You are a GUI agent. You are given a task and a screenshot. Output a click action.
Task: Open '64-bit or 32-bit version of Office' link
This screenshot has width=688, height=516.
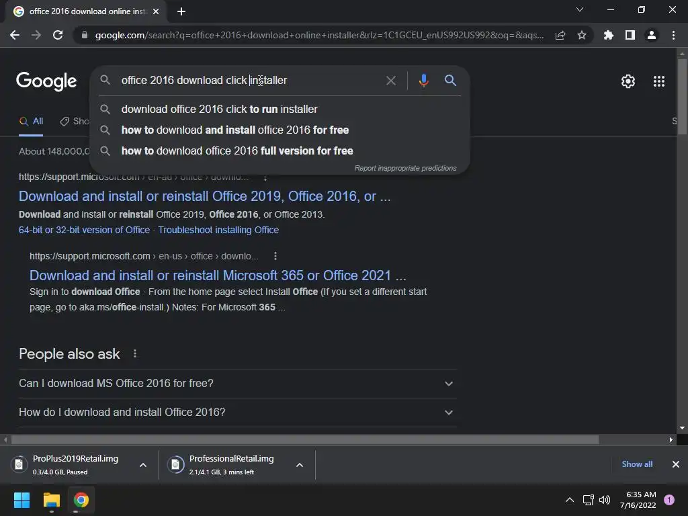pos(84,230)
